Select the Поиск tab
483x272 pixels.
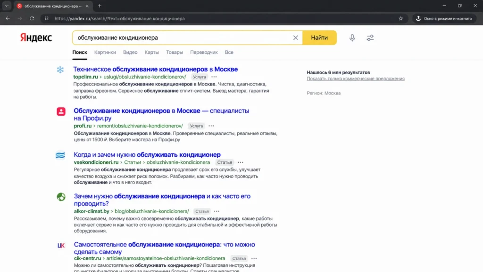coord(80,52)
